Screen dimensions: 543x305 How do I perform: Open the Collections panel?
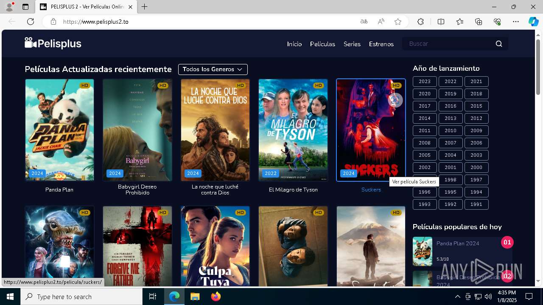pyautogui.click(x=479, y=22)
